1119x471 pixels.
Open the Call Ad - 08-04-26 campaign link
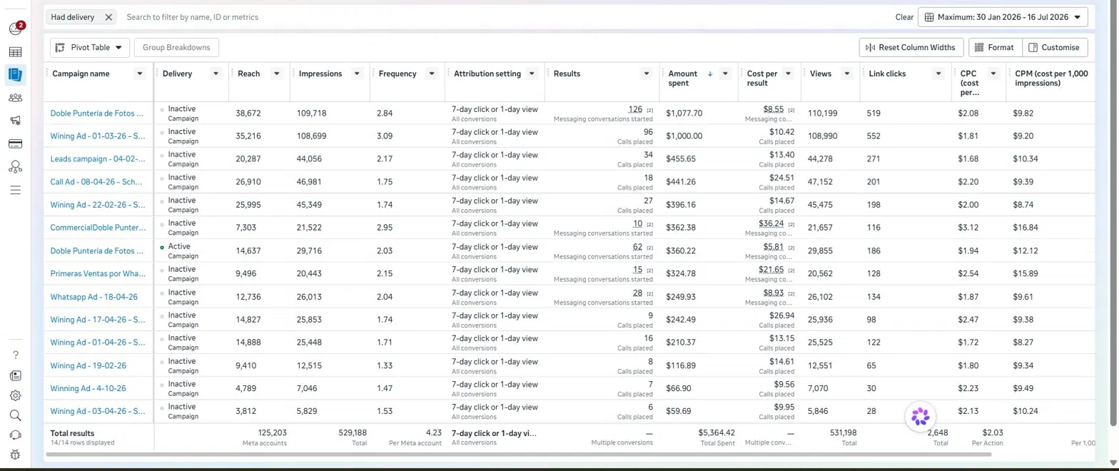(98, 182)
